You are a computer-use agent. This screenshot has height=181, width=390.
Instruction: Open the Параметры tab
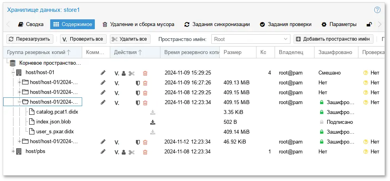click(339, 24)
